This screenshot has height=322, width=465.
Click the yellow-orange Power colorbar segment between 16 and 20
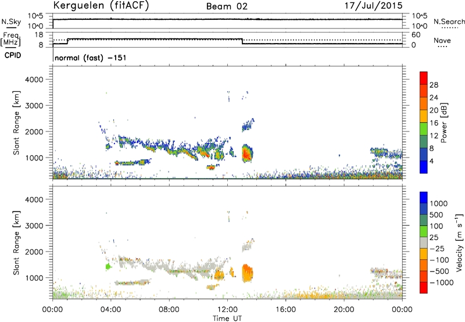coord(424,116)
